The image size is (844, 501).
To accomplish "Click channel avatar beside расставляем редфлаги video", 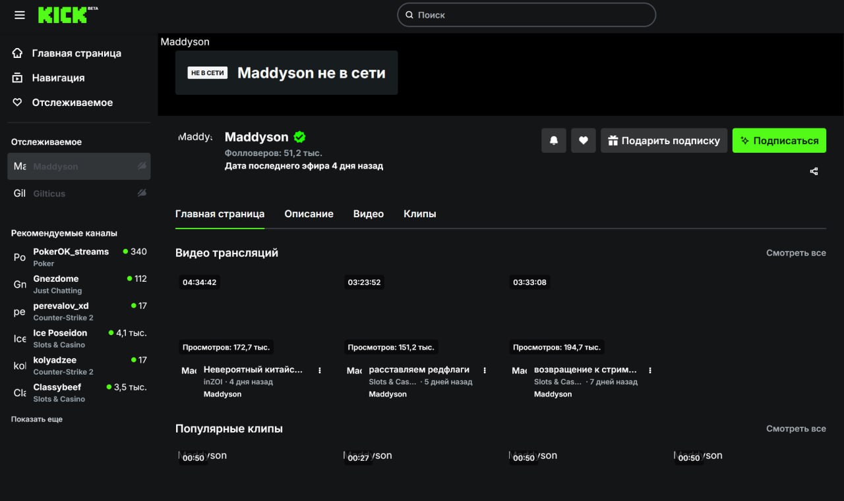I will [354, 371].
